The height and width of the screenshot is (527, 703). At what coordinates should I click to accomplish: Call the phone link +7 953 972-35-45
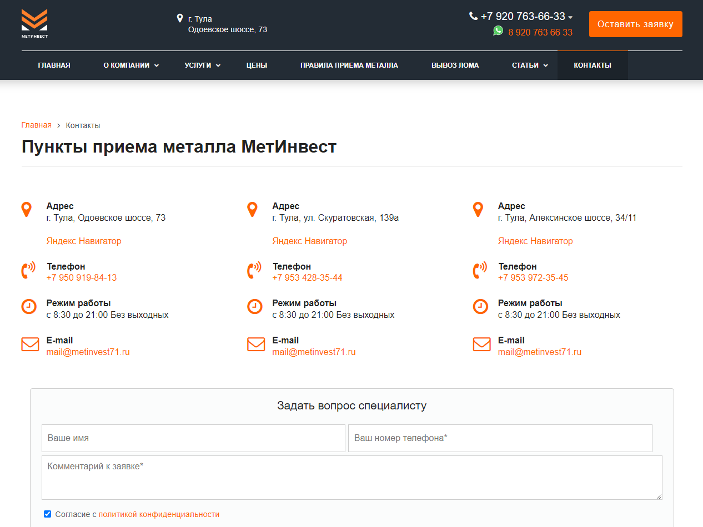pyautogui.click(x=533, y=277)
